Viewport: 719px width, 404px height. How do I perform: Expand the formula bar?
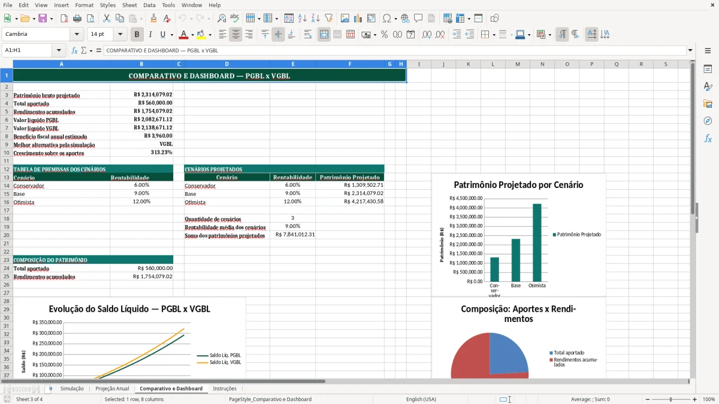[x=690, y=51]
